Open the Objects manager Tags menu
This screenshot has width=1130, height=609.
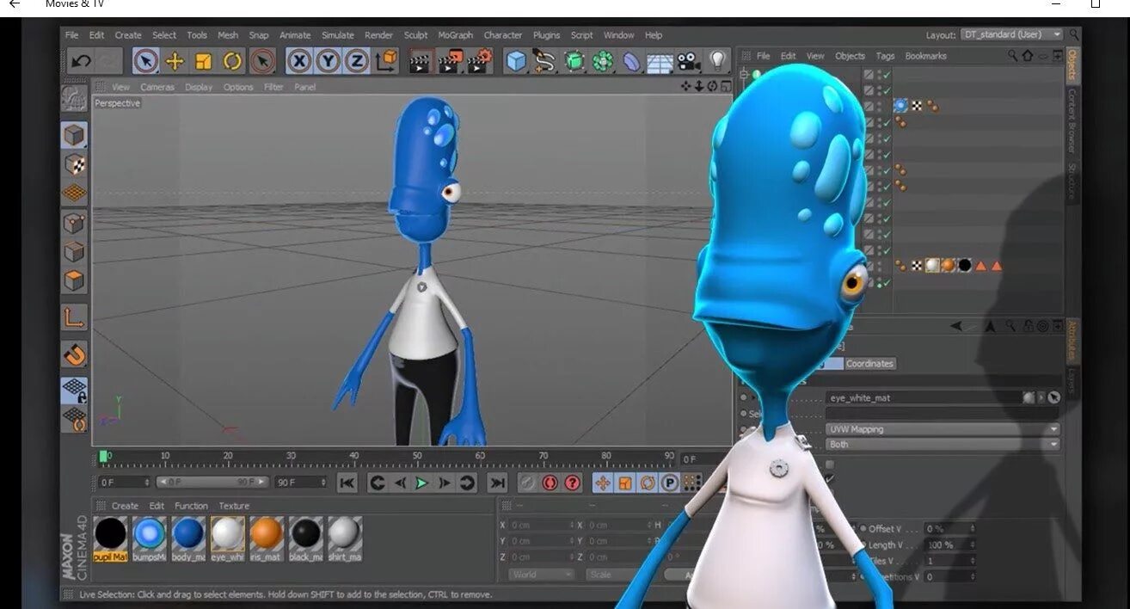(886, 56)
